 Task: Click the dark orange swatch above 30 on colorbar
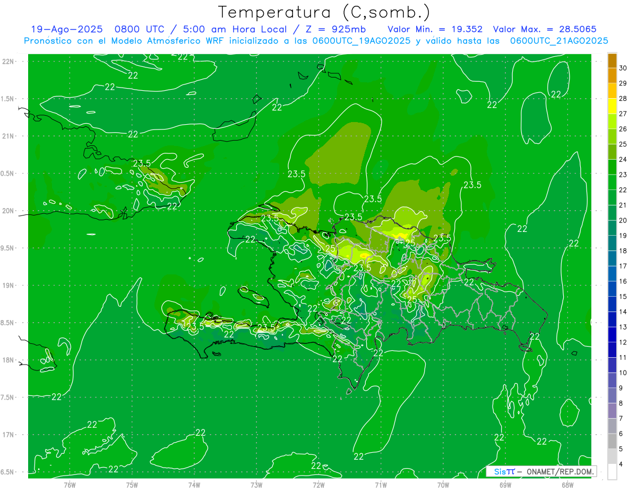[x=612, y=61]
